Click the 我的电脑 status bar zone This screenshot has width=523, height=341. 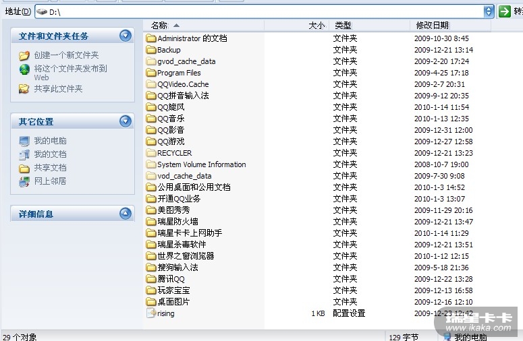pos(465,337)
